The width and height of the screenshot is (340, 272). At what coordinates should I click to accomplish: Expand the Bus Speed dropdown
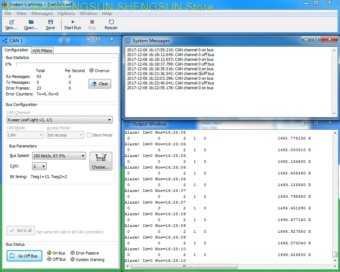pyautogui.click(x=59, y=156)
